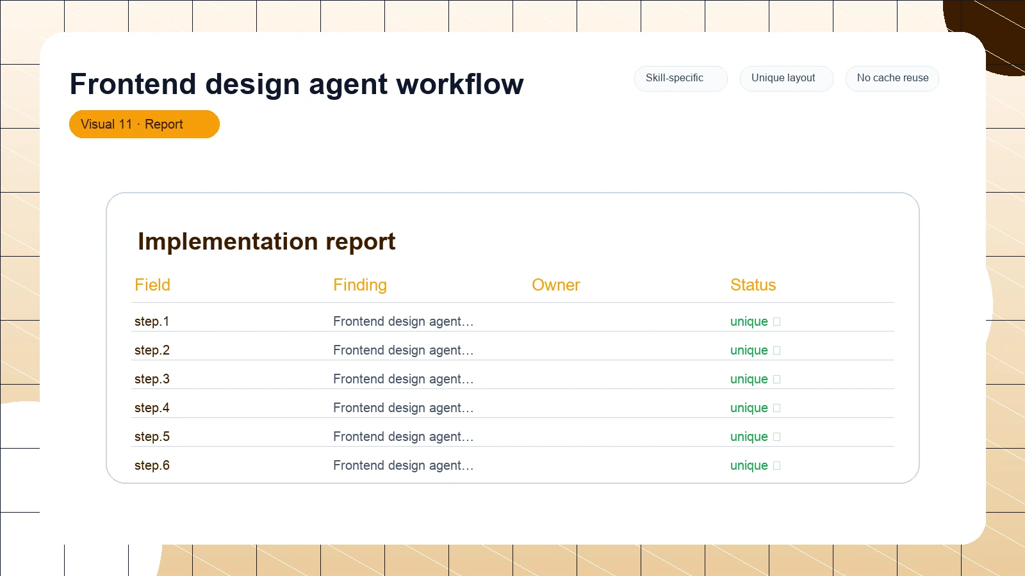
Task: Click the small square icon in step.5 status
Action: 777,437
